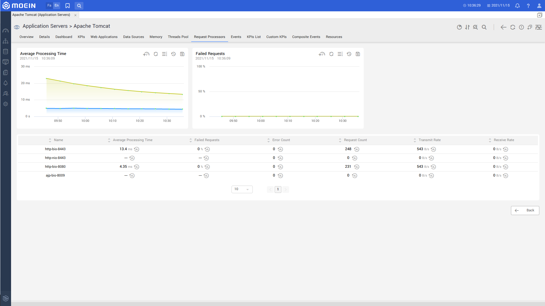545x306 pixels.
Task: Open the Overview tab
Action: (26, 37)
